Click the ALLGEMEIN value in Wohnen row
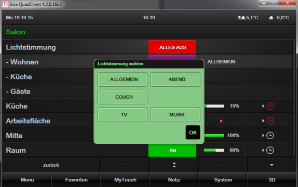Image resolution: width=298 pixels, height=187 pixels. click(221, 62)
